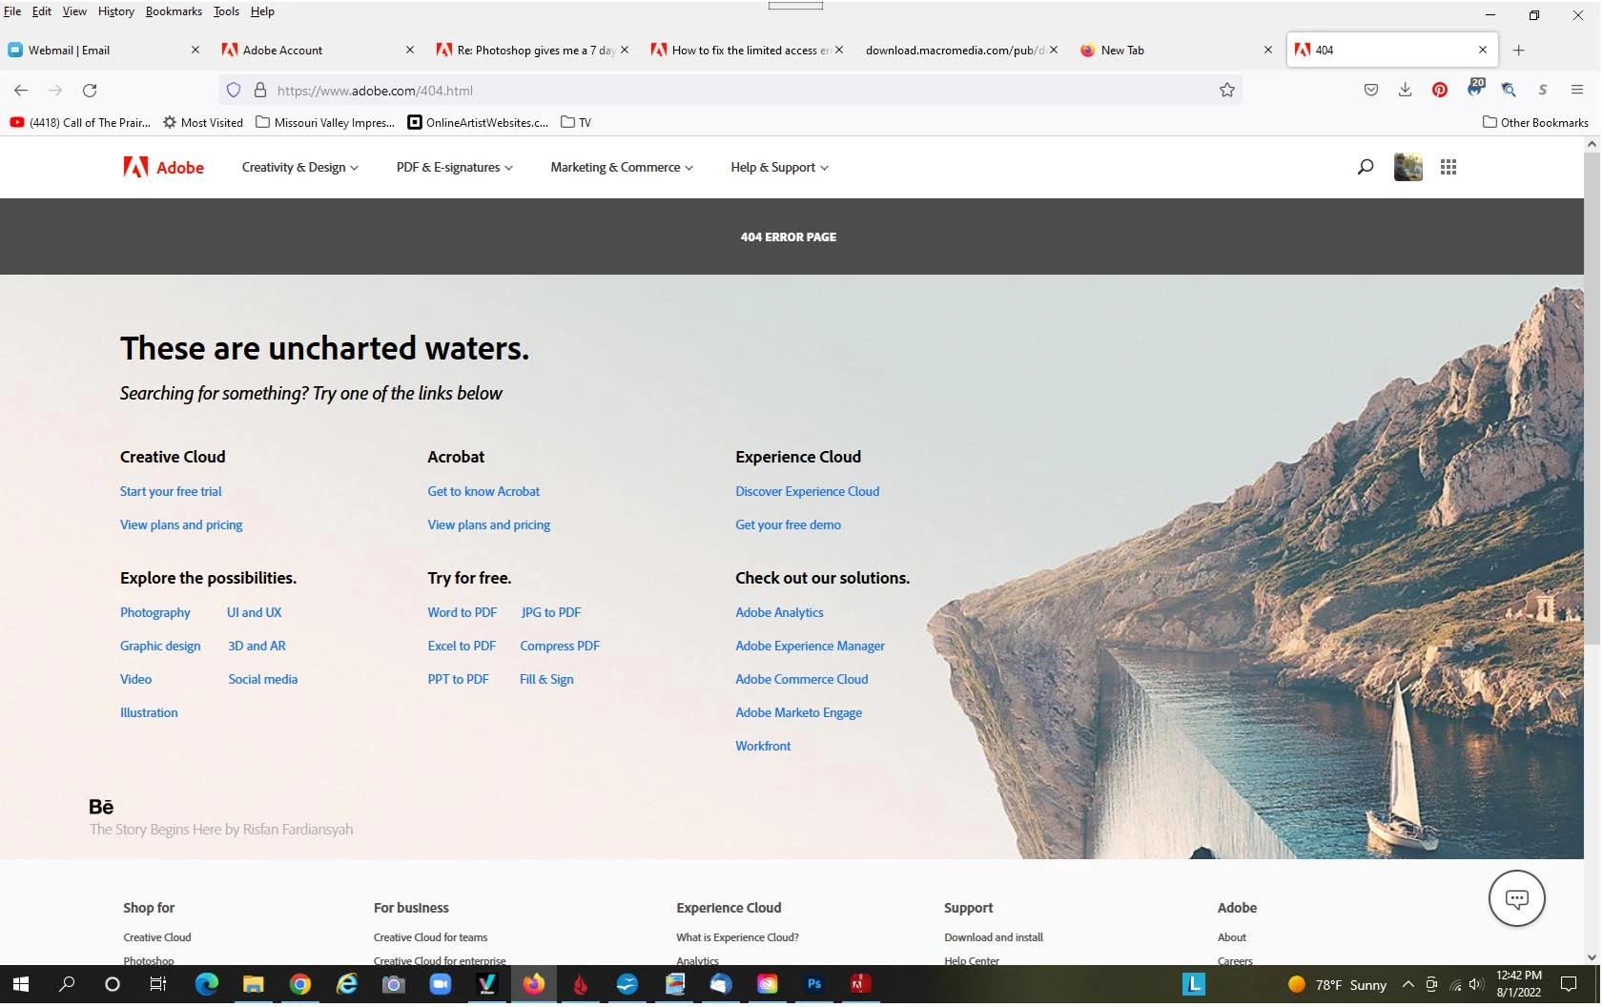1603x1007 pixels.
Task: Open Creative Cloud for teams footer link
Action: [430, 938]
